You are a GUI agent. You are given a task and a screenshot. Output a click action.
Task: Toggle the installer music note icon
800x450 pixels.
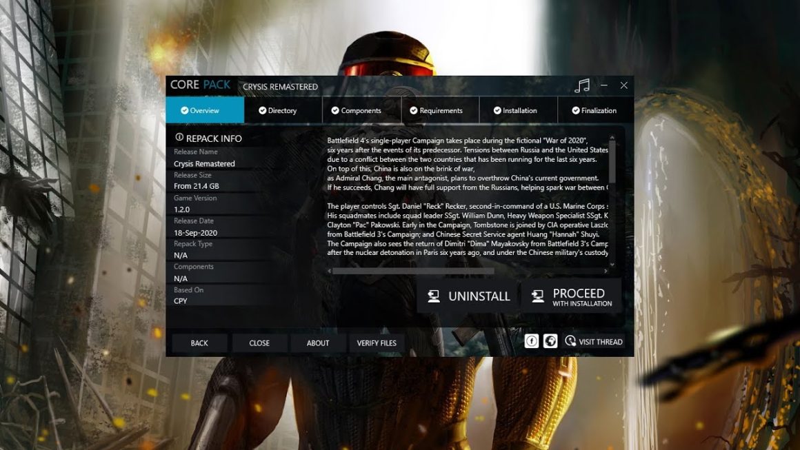click(582, 85)
